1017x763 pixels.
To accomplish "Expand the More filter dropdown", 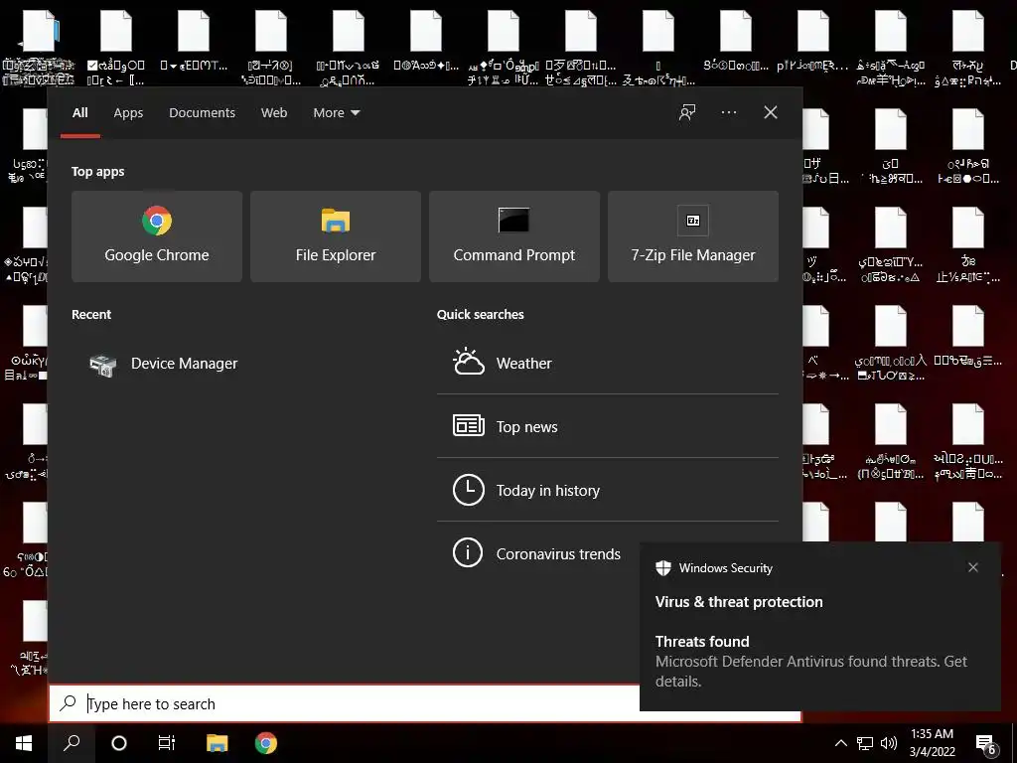I will click(336, 113).
